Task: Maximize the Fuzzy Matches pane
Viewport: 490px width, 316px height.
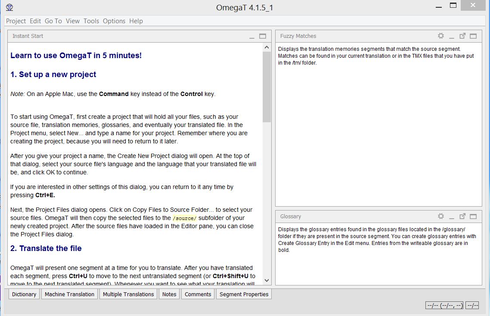Action: [x=473, y=36]
